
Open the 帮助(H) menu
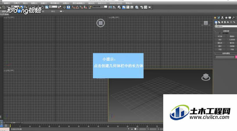(x=129, y=3)
